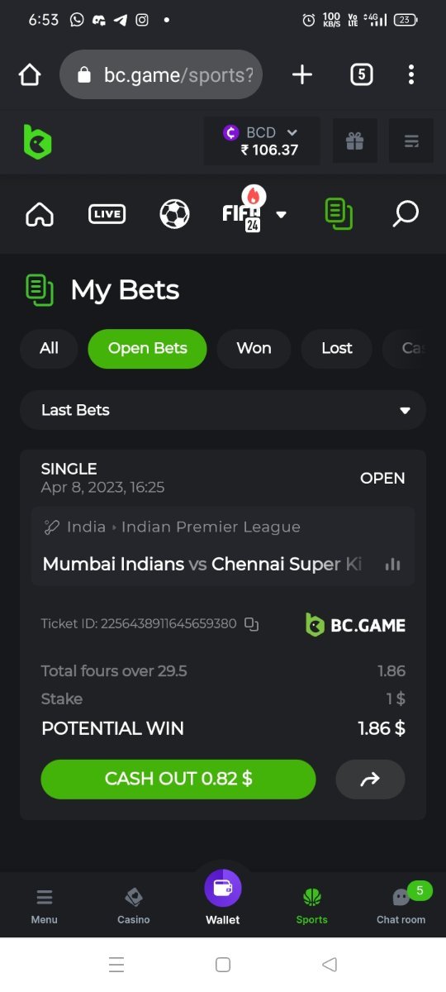This screenshot has width=446, height=992.
Task: Expand the BCD currency balance dropdown
Action: tap(262, 141)
